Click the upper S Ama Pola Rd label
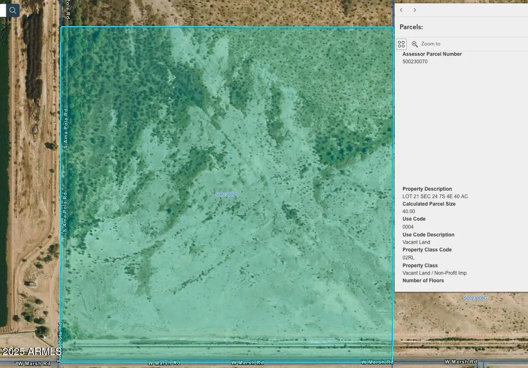The width and height of the screenshot is (528, 368). click(65, 129)
